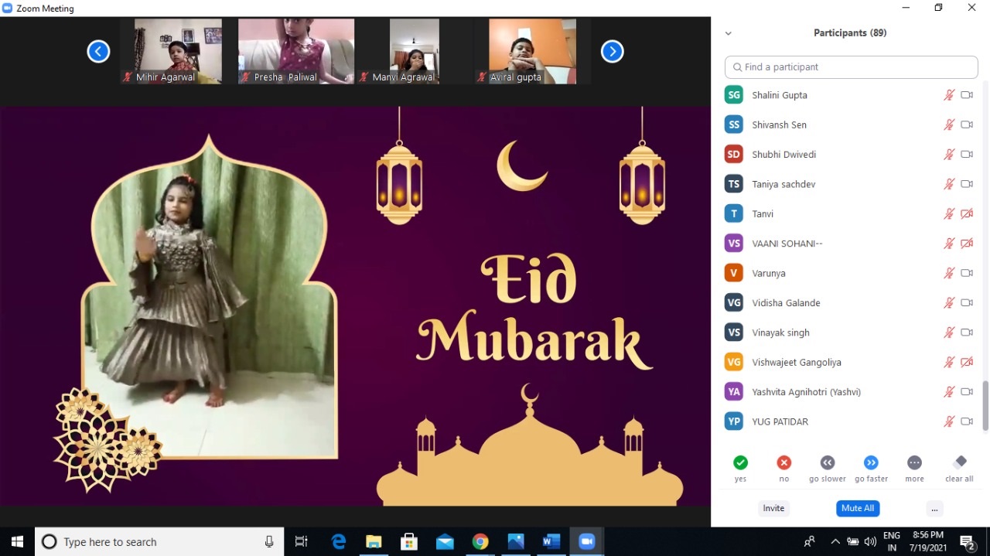Image resolution: width=990 pixels, height=556 pixels.
Task: Click the 'clear all' reactions icon
Action: point(960,462)
